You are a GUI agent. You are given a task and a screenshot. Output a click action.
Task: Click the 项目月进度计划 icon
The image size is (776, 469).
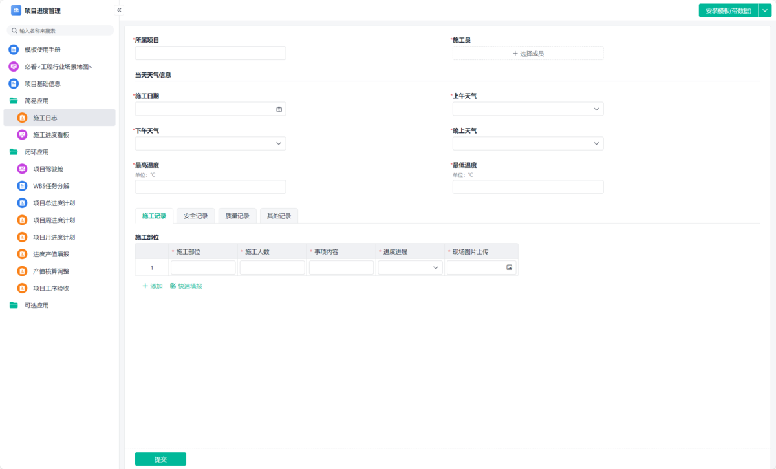pyautogui.click(x=22, y=237)
